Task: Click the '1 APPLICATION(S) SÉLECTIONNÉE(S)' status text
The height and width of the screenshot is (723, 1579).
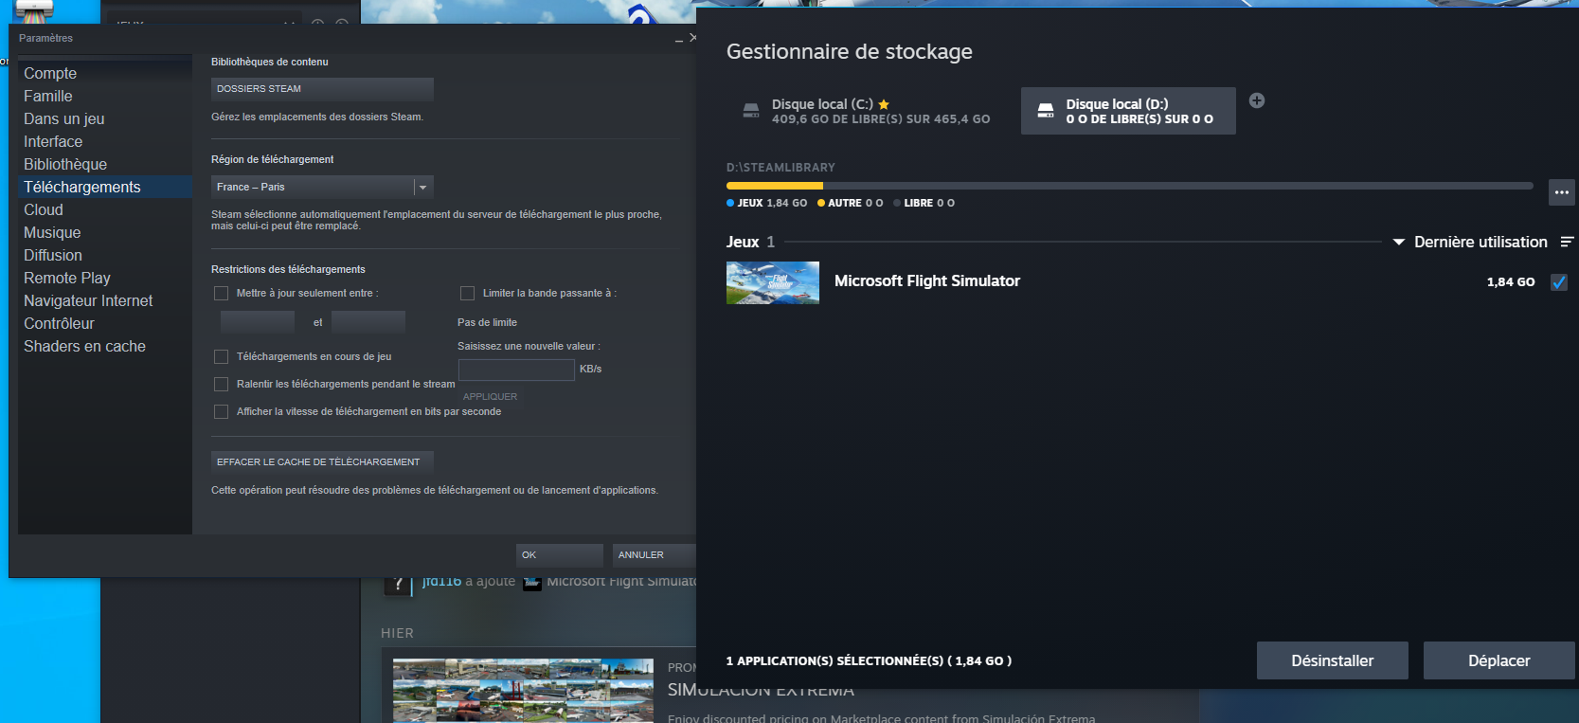Action: 869,661
